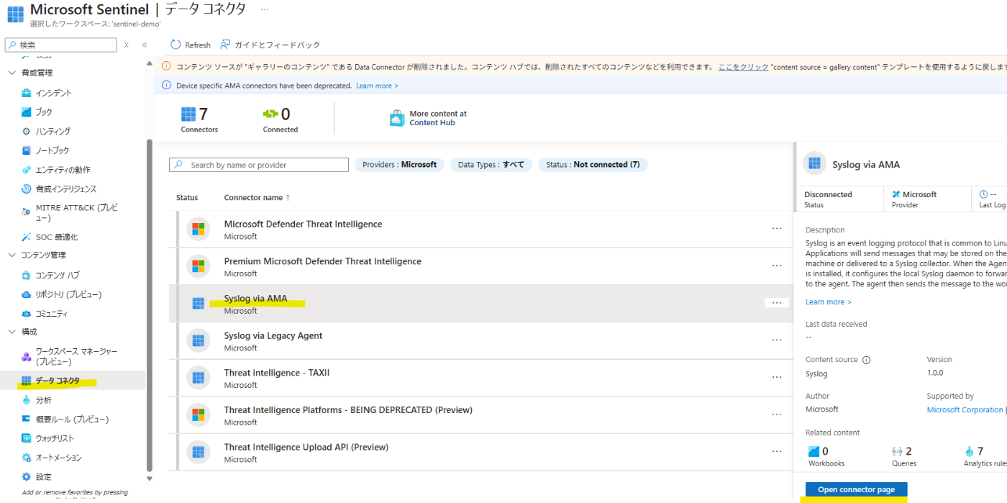The height and width of the screenshot is (503, 1007).
Task: Collapse the 脅威管理 section
Action: [12, 73]
